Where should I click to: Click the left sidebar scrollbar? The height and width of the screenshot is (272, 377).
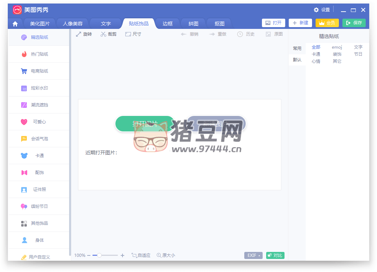point(70,142)
